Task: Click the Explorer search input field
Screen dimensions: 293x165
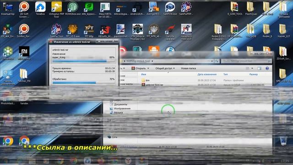Action: point(246,61)
